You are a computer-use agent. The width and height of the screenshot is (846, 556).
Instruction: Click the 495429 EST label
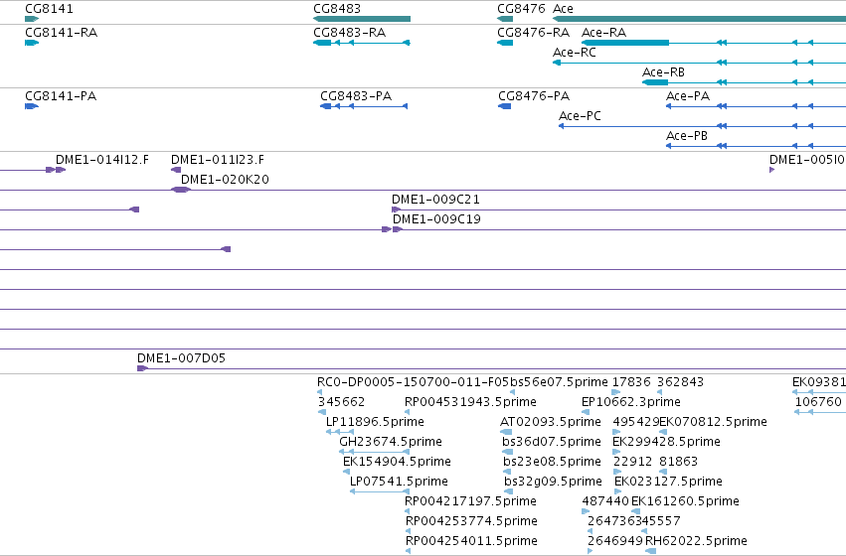click(x=636, y=422)
